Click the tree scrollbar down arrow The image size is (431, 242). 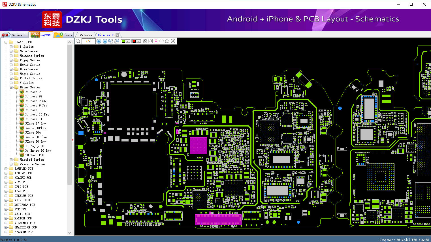click(x=70, y=233)
